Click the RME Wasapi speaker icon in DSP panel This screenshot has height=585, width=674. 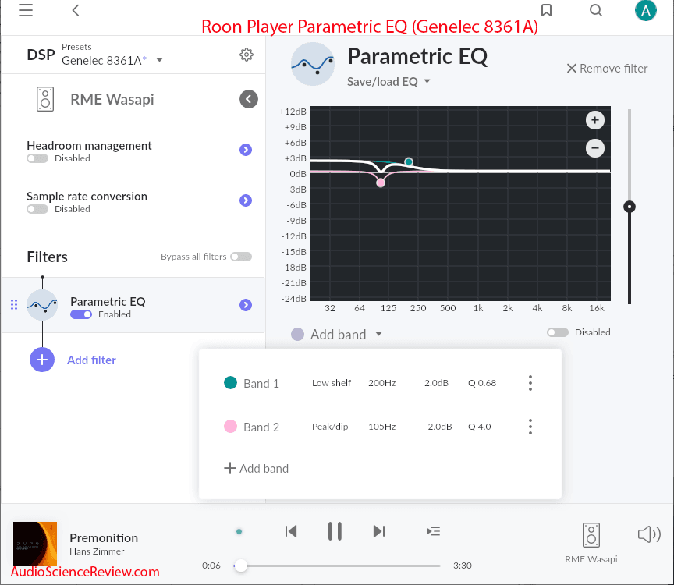[45, 99]
